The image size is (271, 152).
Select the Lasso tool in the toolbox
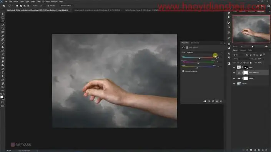pyautogui.click(x=3, y=21)
